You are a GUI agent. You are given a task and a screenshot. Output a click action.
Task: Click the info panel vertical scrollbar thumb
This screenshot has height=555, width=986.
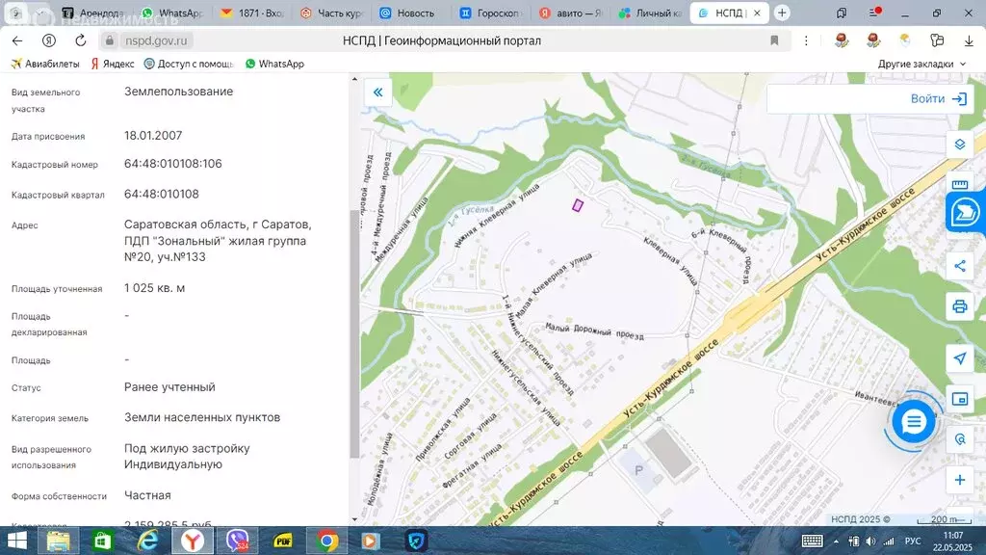354,333
